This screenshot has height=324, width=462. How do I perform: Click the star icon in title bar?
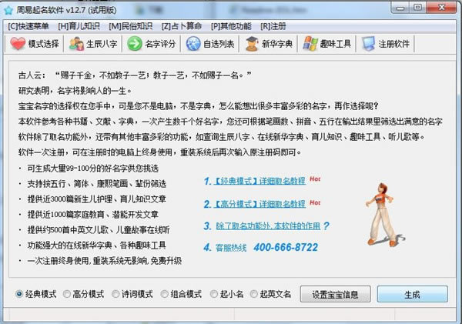click(x=8, y=10)
